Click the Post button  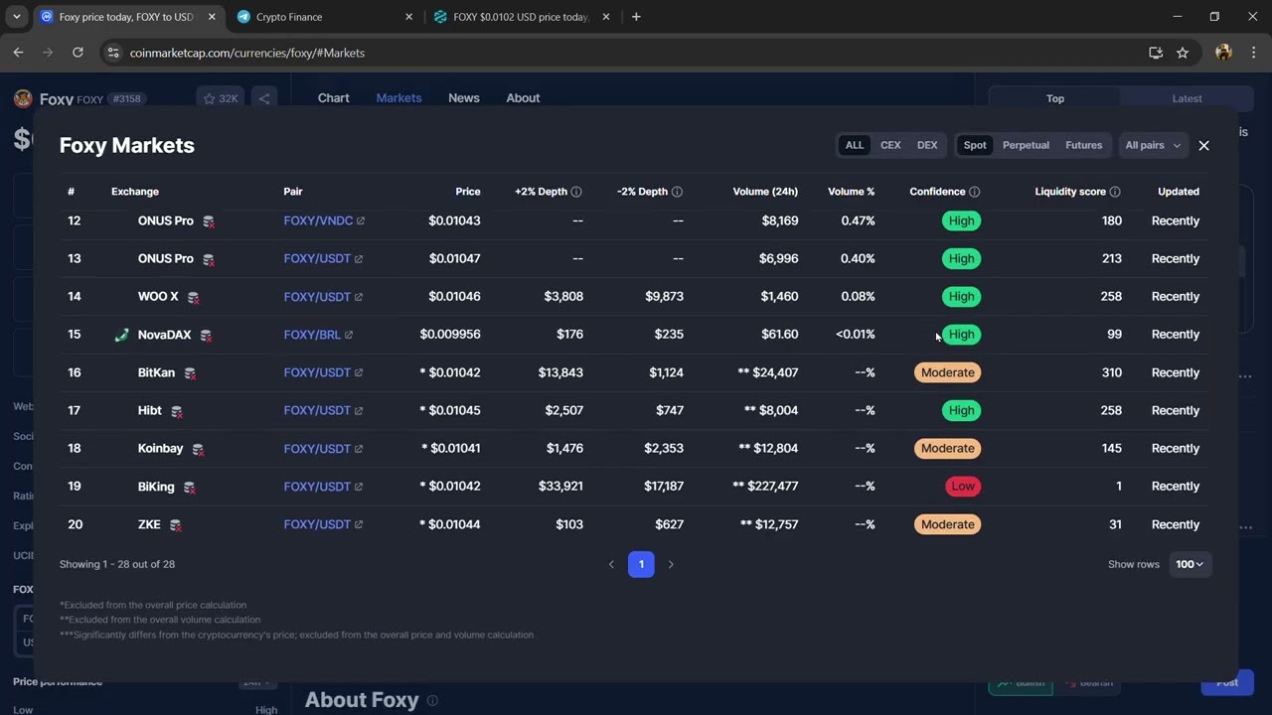pyautogui.click(x=1227, y=682)
